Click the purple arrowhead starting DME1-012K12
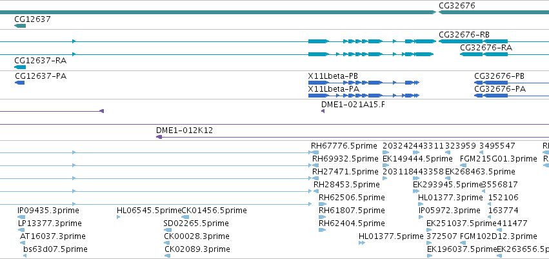 159,137
